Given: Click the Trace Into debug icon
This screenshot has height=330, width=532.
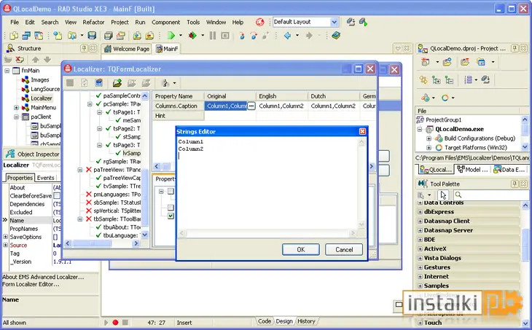Looking at the screenshot, I should (242, 36).
